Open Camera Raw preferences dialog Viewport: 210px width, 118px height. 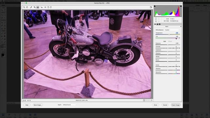click(x=45, y=7)
